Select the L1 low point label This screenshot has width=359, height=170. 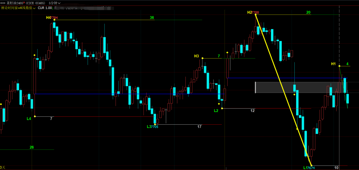[305, 168]
